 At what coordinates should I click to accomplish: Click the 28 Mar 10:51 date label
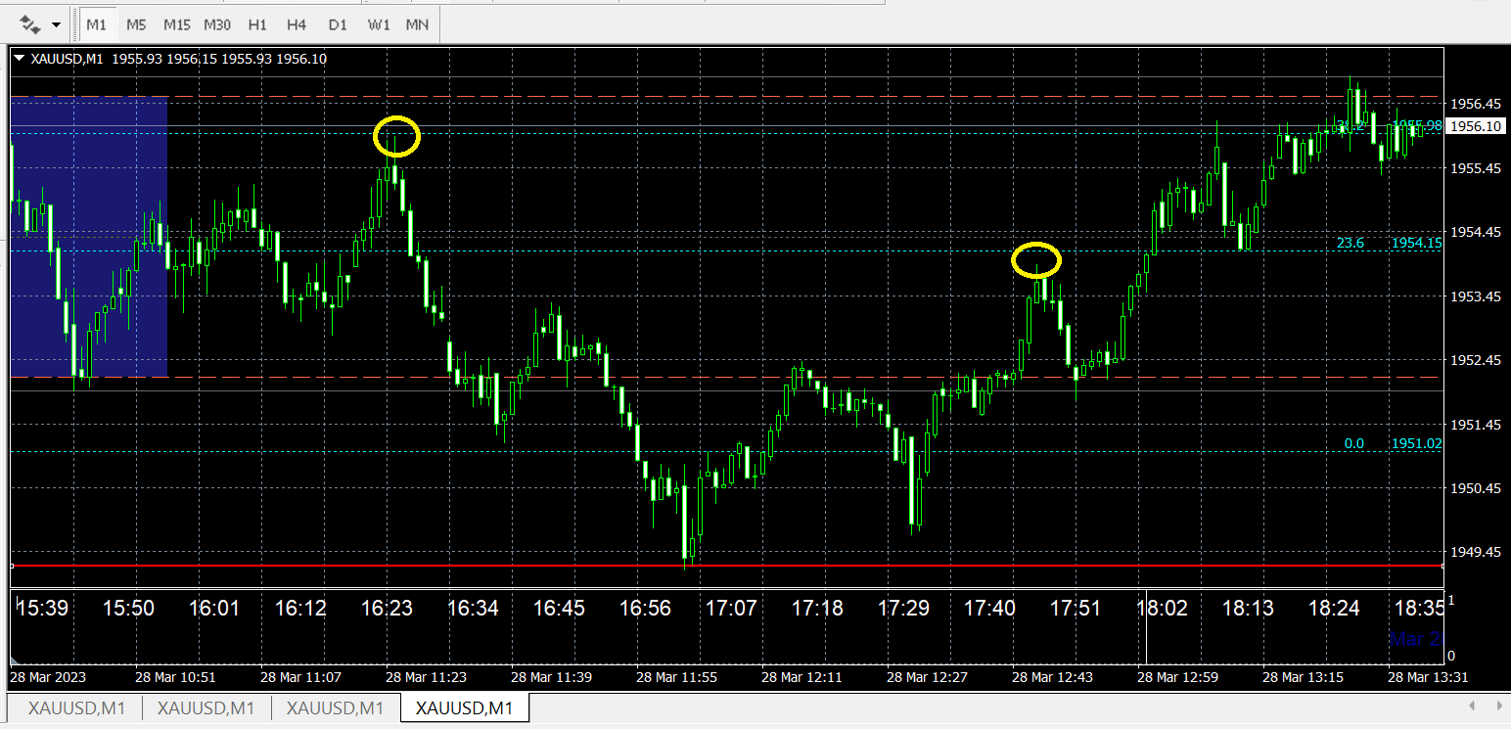(x=175, y=677)
